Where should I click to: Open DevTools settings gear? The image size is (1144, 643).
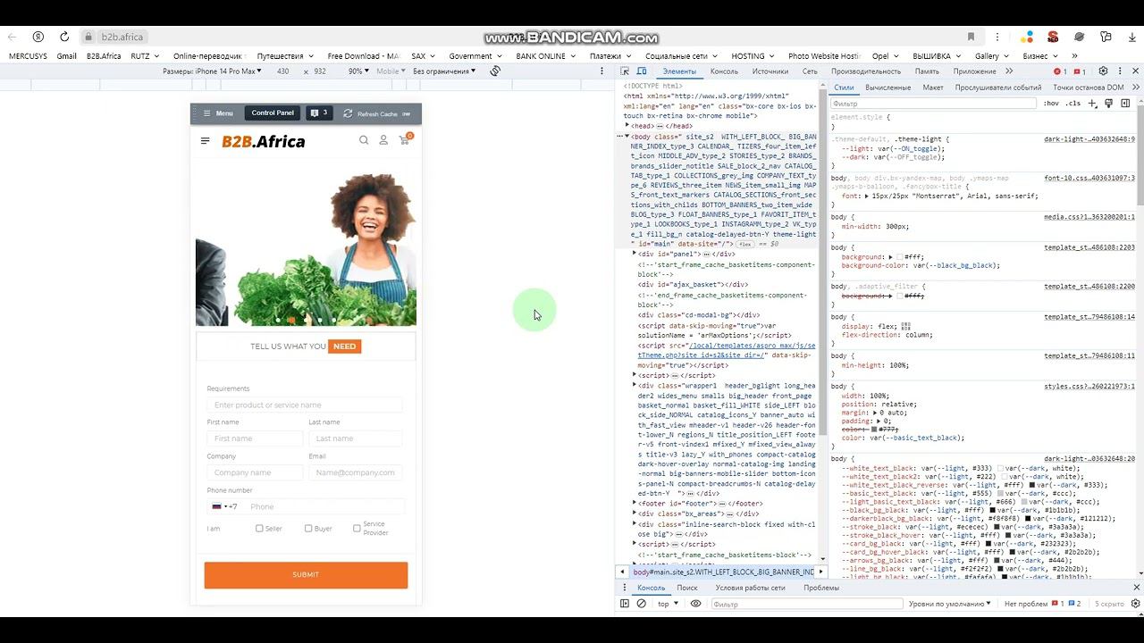pos(1103,71)
